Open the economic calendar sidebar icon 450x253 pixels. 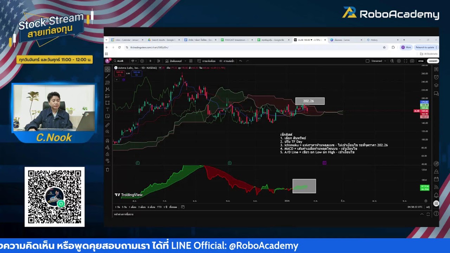point(436,179)
